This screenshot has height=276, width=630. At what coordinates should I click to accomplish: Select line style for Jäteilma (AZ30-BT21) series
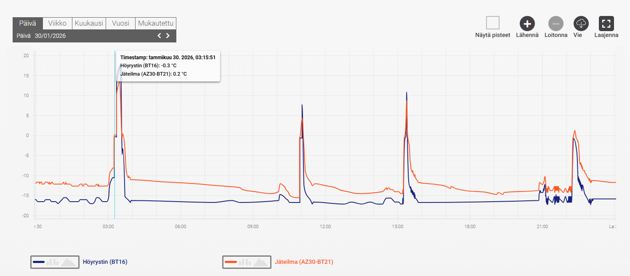231,262
